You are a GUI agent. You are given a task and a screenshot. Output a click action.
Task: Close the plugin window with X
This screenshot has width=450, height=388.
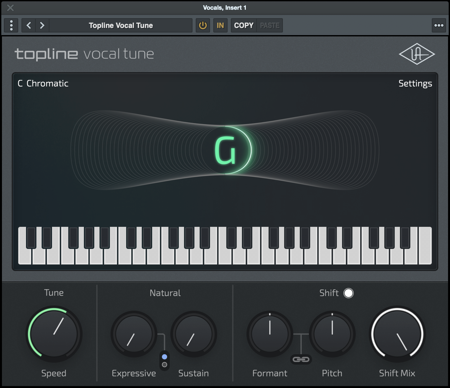click(x=10, y=8)
